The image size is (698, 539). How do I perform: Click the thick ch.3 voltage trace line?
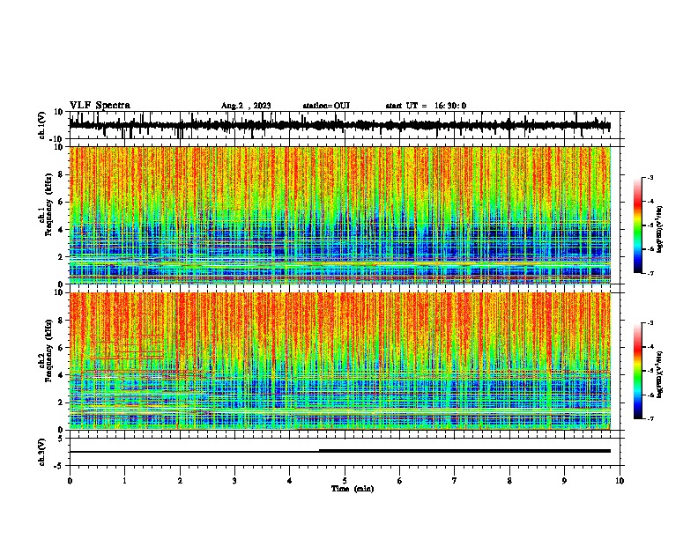(464, 451)
